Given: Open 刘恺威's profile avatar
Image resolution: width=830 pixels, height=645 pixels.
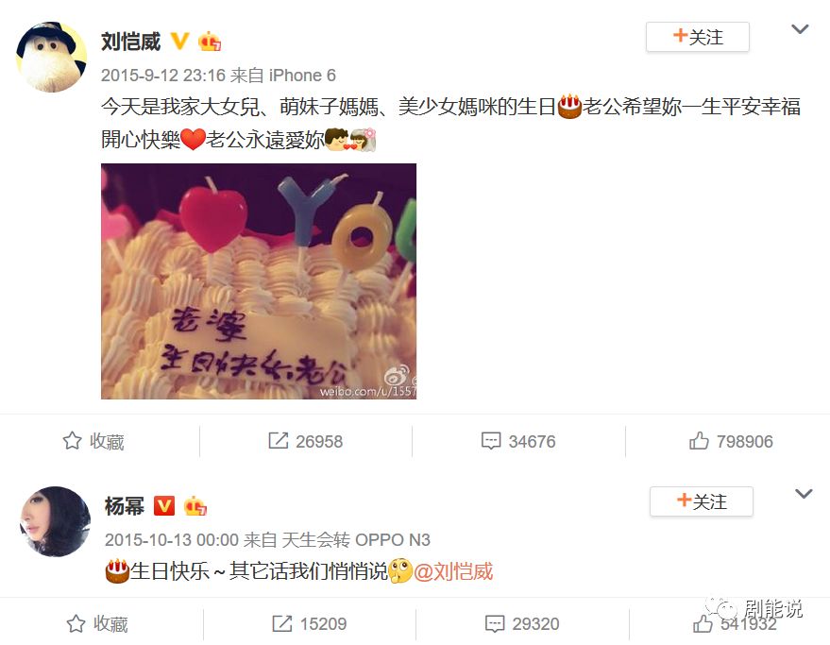Looking at the screenshot, I should [x=52, y=58].
